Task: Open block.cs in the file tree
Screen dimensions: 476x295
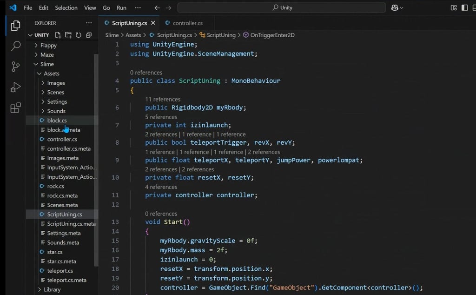Action: pyautogui.click(x=62, y=121)
